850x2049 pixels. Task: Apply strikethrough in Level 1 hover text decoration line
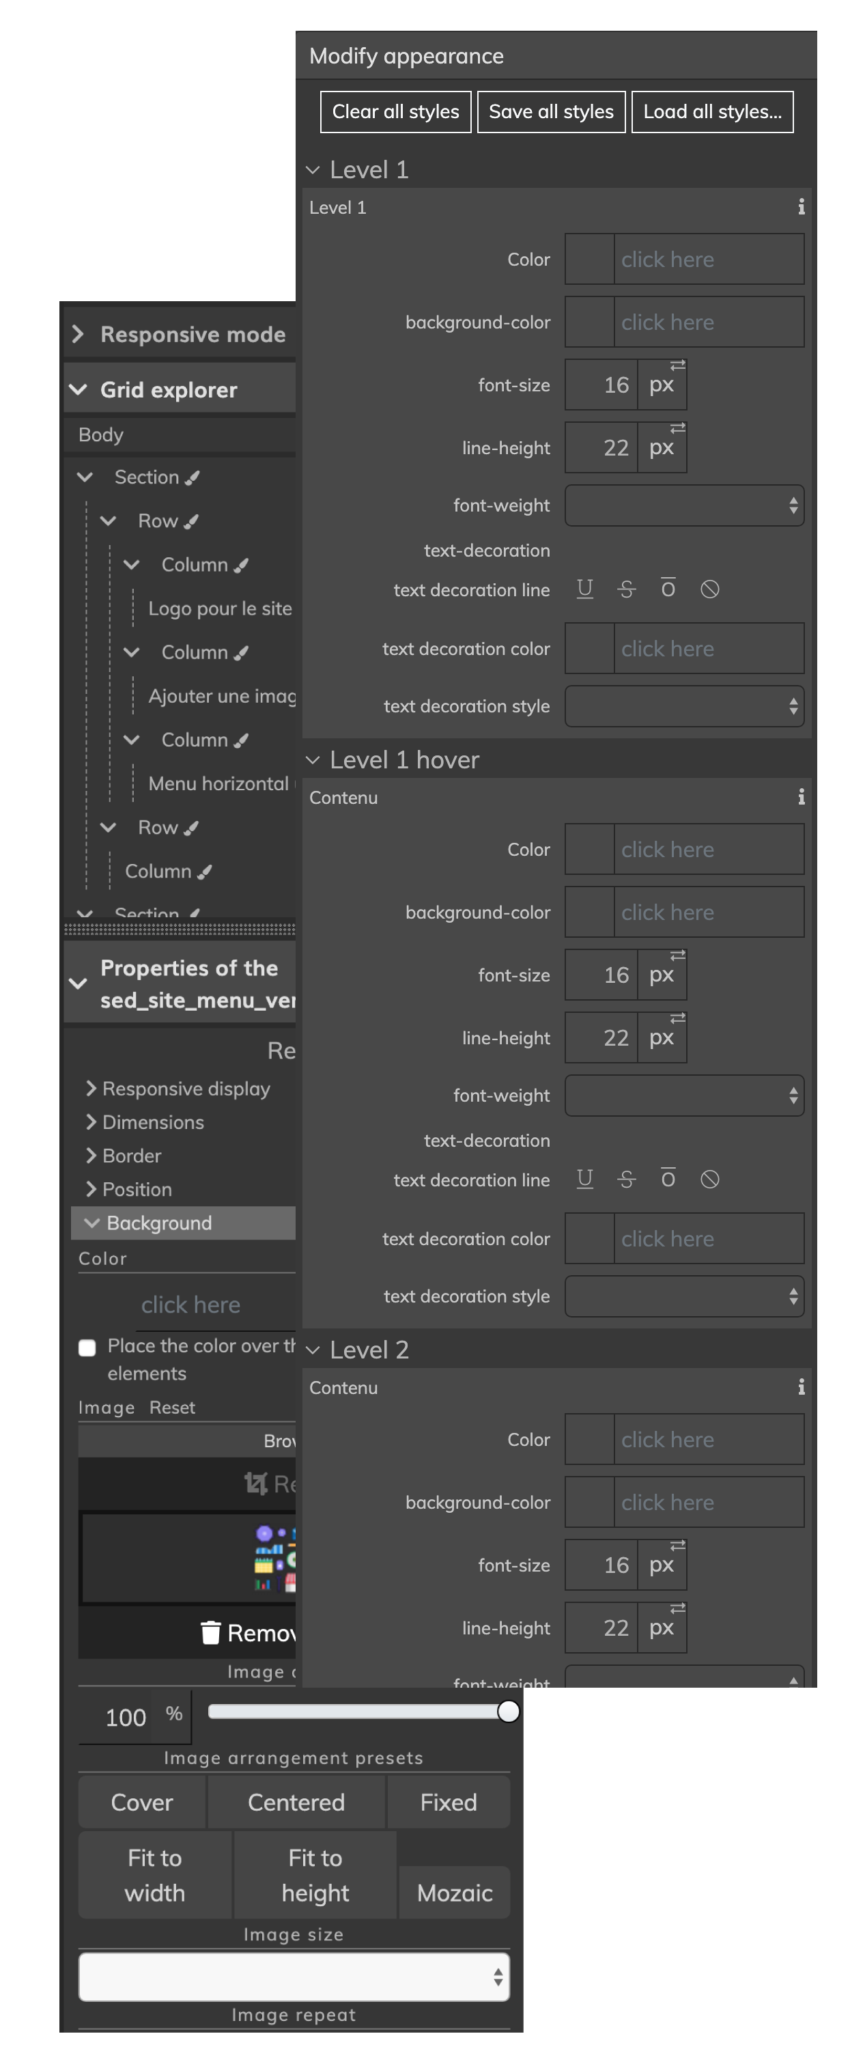click(x=627, y=1179)
